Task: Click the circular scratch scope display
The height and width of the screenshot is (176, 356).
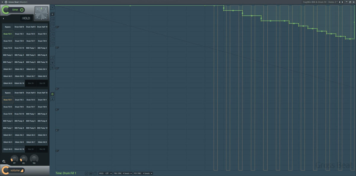Action: click(x=41, y=13)
